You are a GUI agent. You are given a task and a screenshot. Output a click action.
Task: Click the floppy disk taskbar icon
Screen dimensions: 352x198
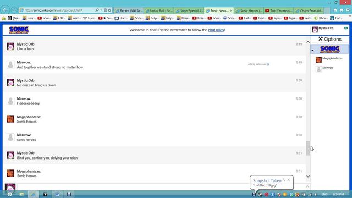[69, 194]
